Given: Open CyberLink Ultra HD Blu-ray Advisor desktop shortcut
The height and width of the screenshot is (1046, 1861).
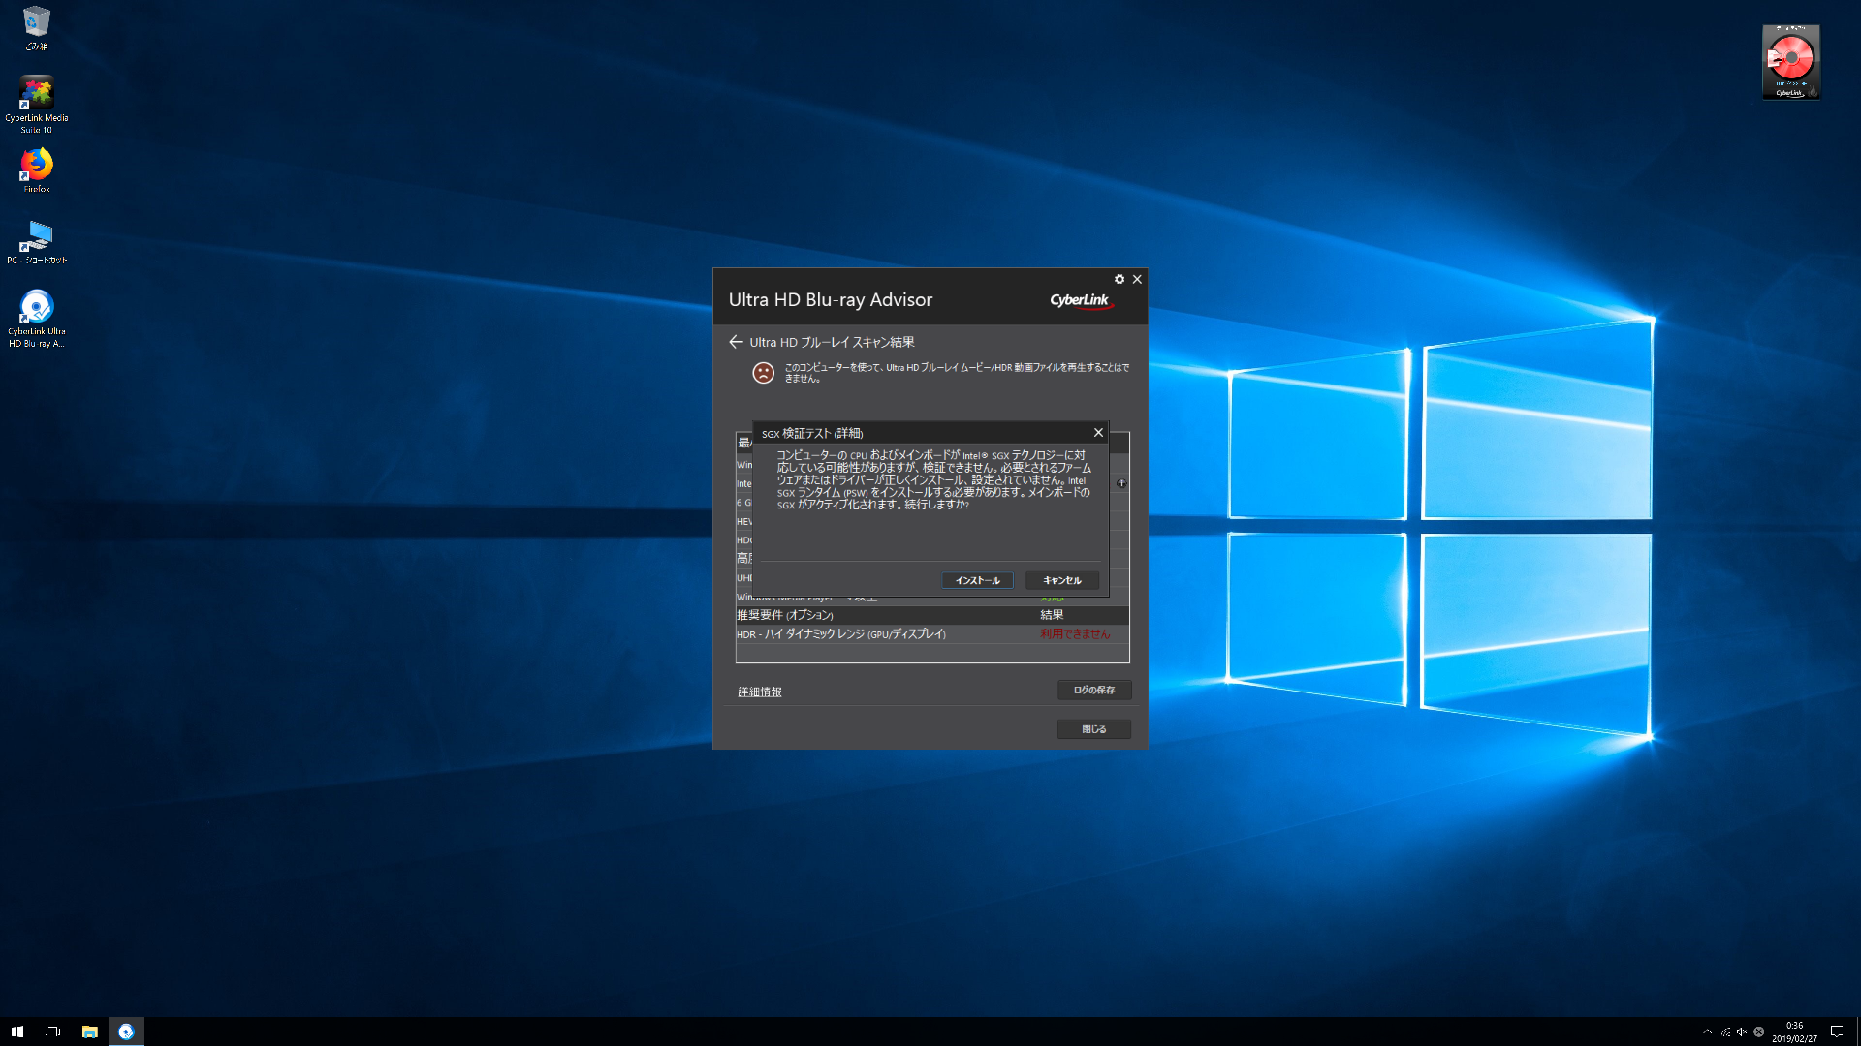Looking at the screenshot, I should point(37,308).
